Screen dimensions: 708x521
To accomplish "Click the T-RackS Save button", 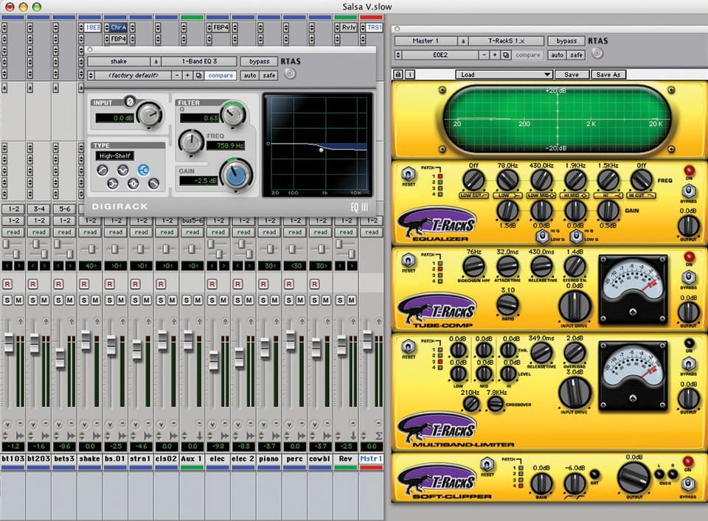I will point(572,74).
